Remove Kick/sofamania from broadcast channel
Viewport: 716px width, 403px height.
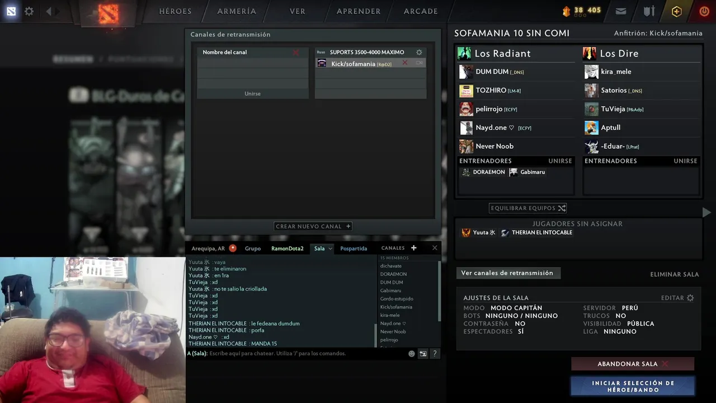[x=405, y=63]
